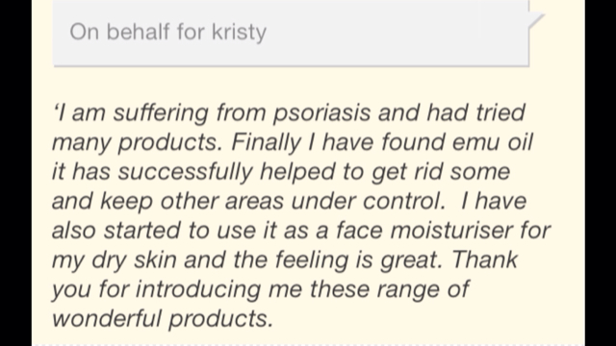Viewport: 616px width, 346px height.
Task: Click the word 'successfully' in the text
Action: click(x=185, y=173)
